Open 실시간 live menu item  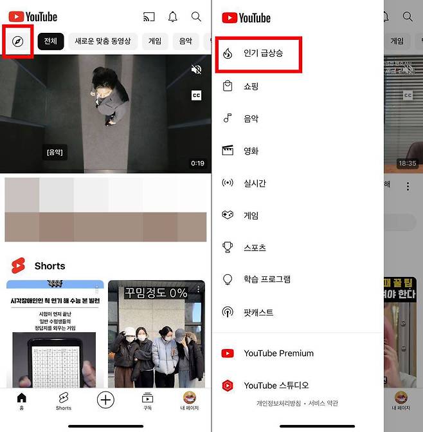point(298,183)
